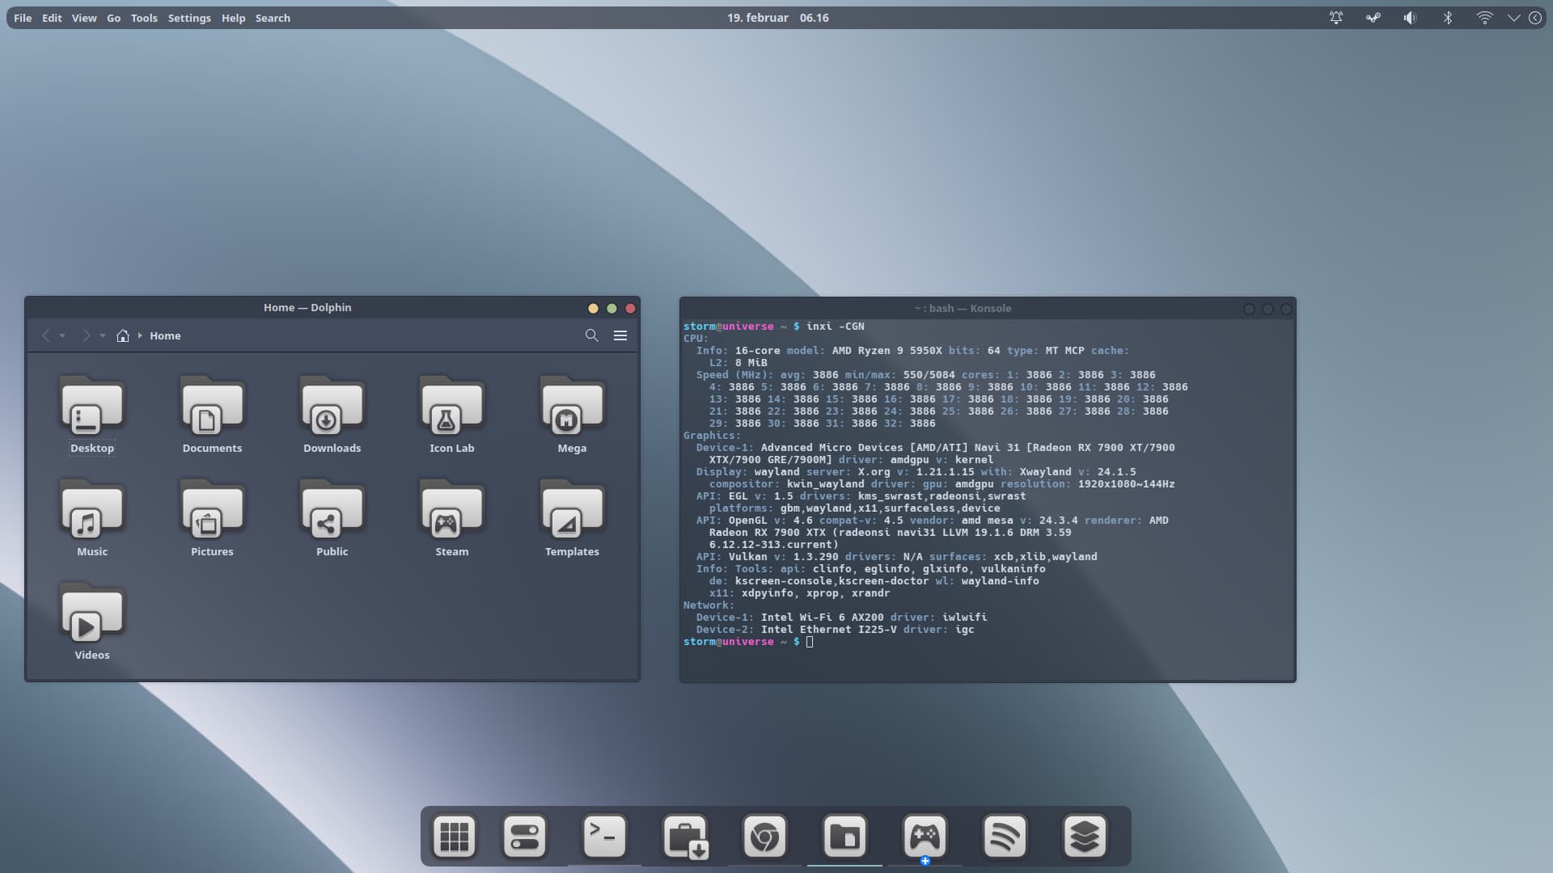Open the Downloads folder icon
The image size is (1553, 873).
pyautogui.click(x=332, y=407)
